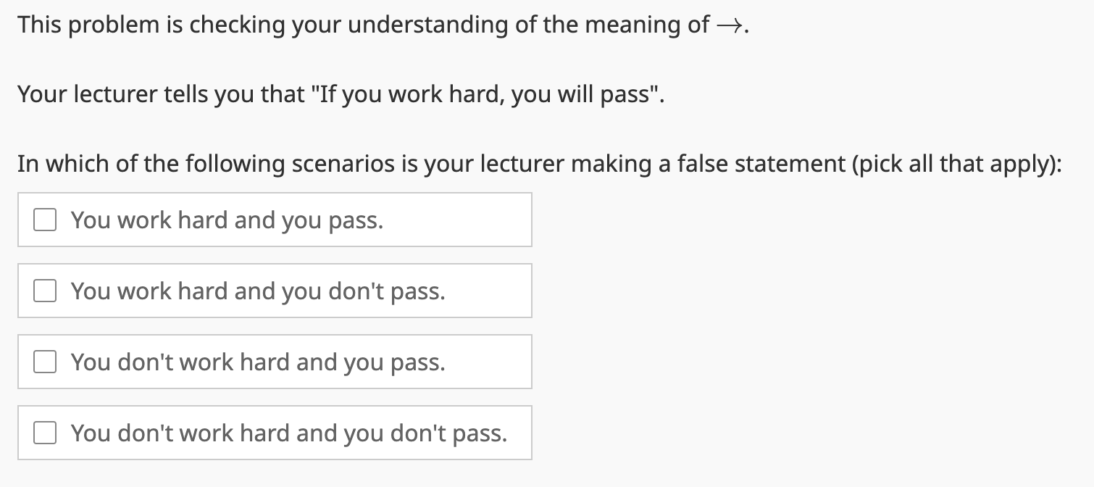The width and height of the screenshot is (1094, 487).
Task: Click the first answer row
Action: [274, 220]
